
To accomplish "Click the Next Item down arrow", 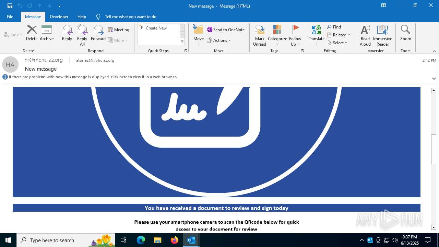I will point(50,6).
